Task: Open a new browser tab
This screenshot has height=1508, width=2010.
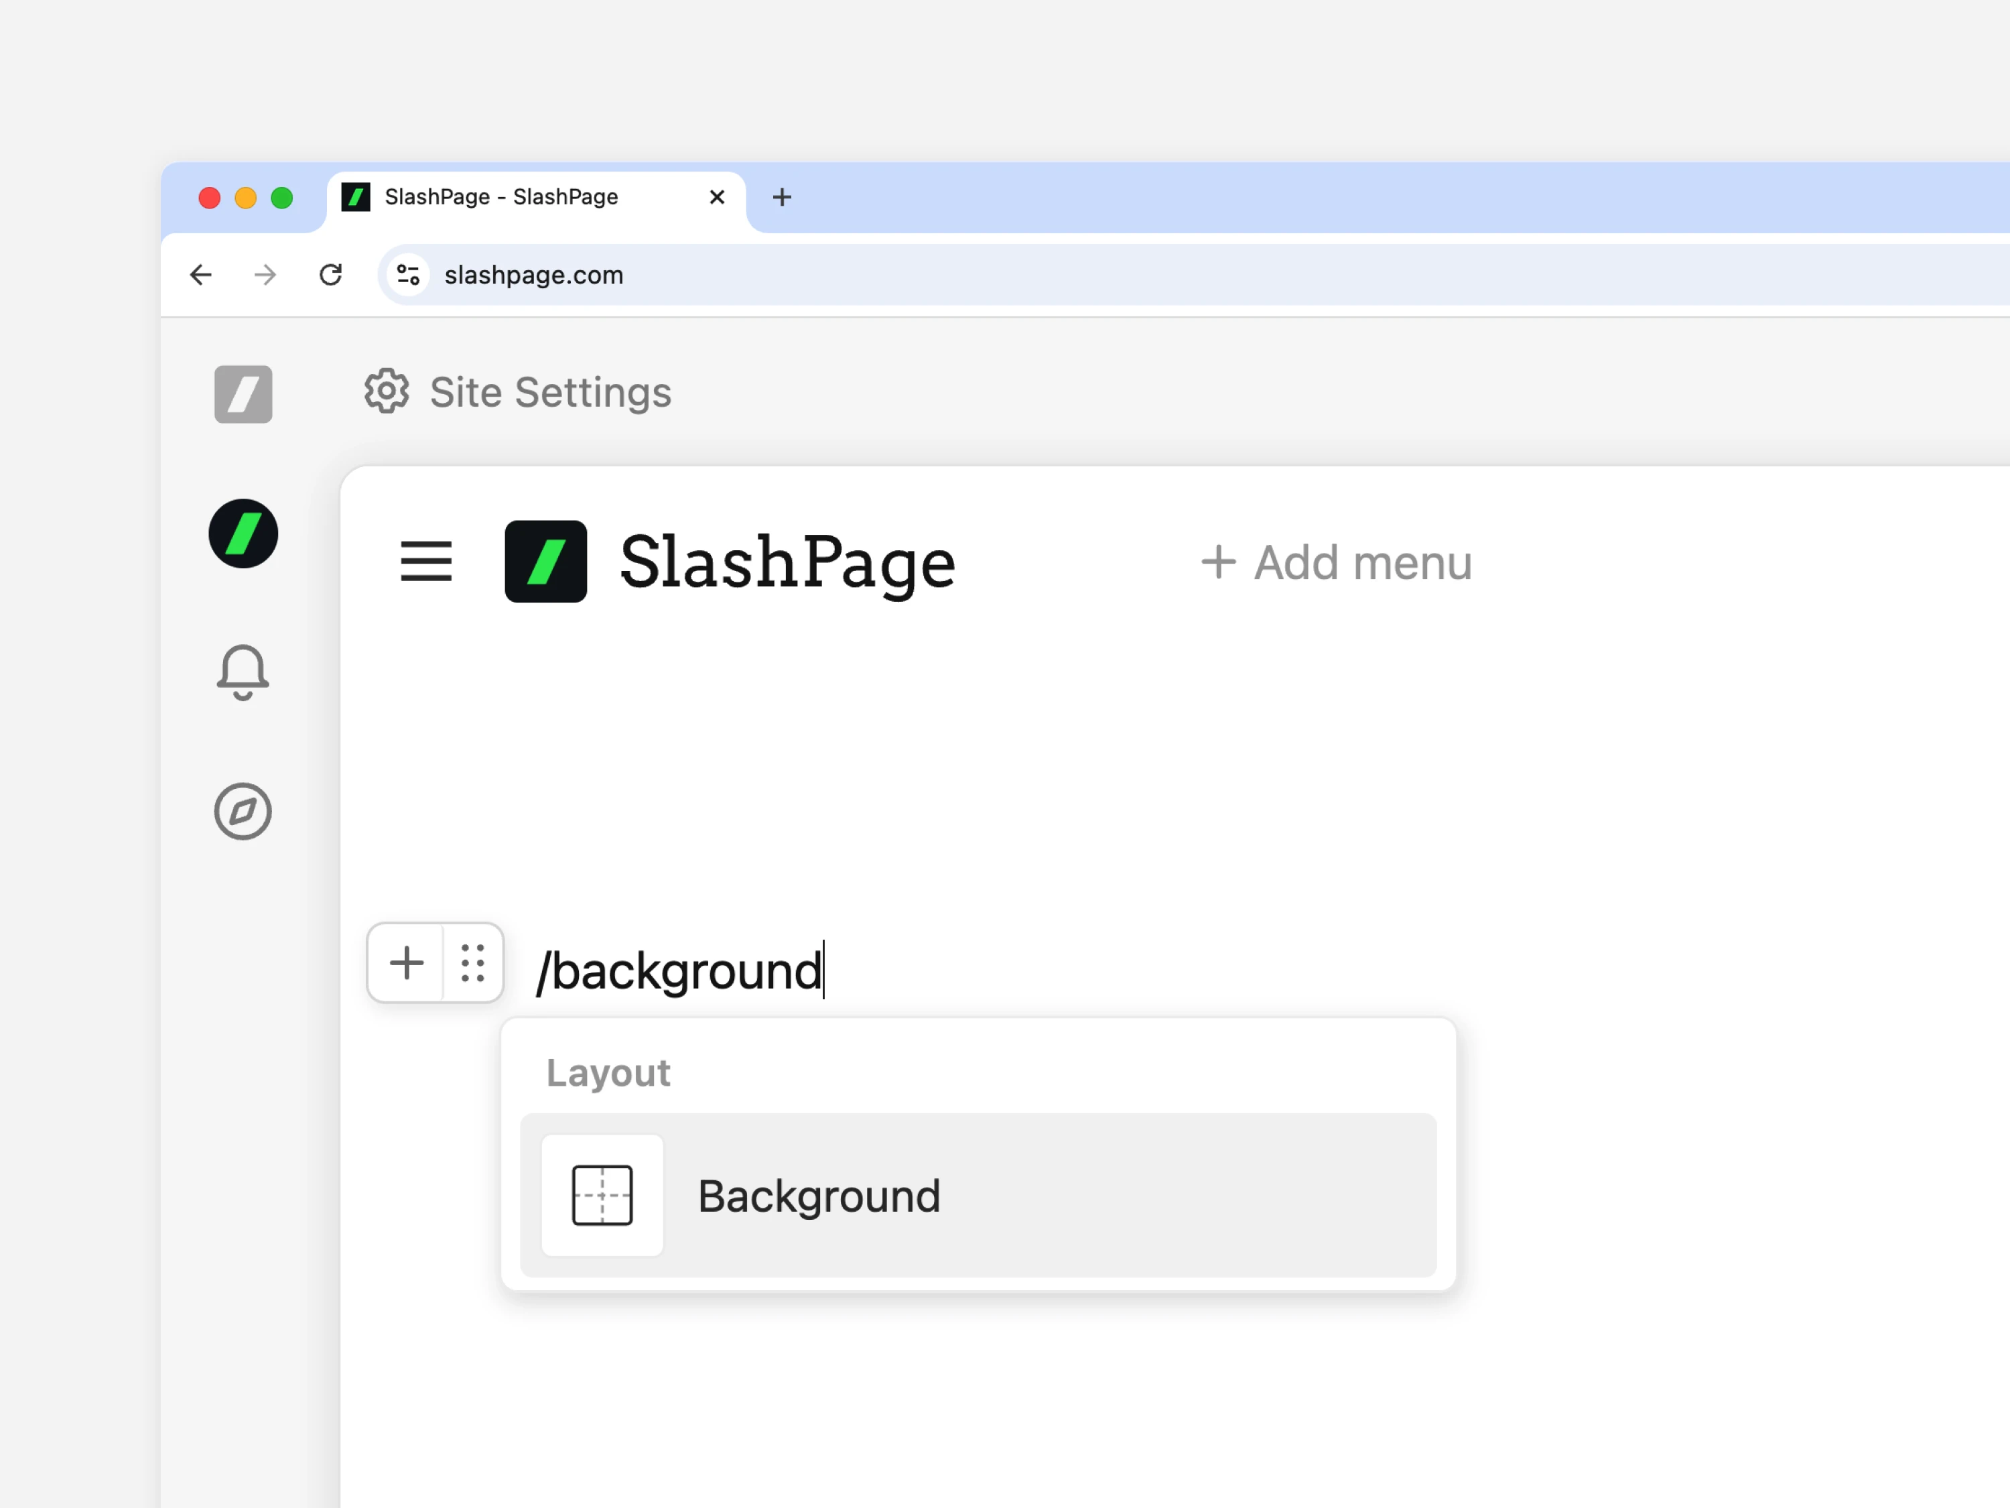Action: pos(783,197)
